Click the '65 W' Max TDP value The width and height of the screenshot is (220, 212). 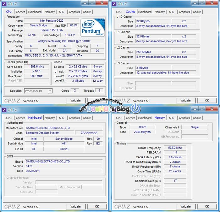click(x=73, y=25)
